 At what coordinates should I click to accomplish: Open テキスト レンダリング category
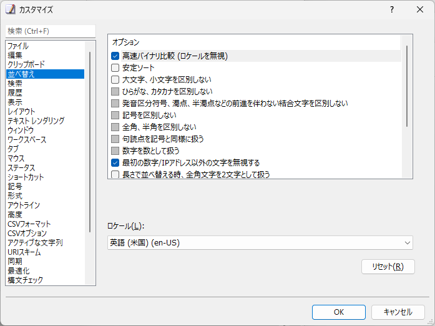pos(45,121)
